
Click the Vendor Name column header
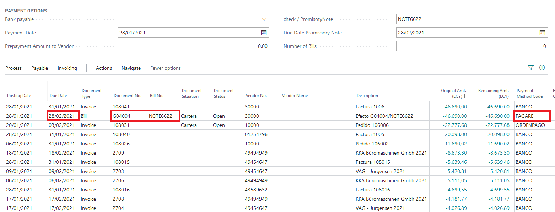point(295,96)
